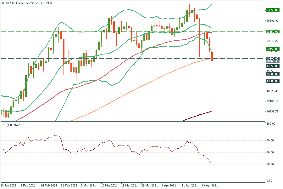Click the 30.00 oversold level on RSI scale
283x189 pixels.
click(270, 164)
